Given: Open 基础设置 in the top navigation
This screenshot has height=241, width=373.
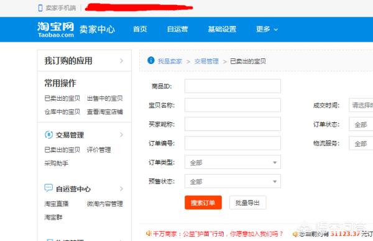Looking at the screenshot, I should click(222, 29).
